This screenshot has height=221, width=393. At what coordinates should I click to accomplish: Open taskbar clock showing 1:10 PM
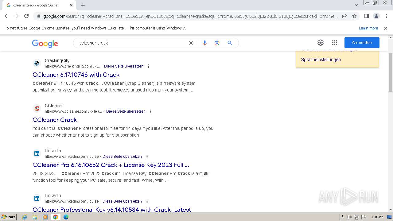pyautogui.click(x=377, y=217)
